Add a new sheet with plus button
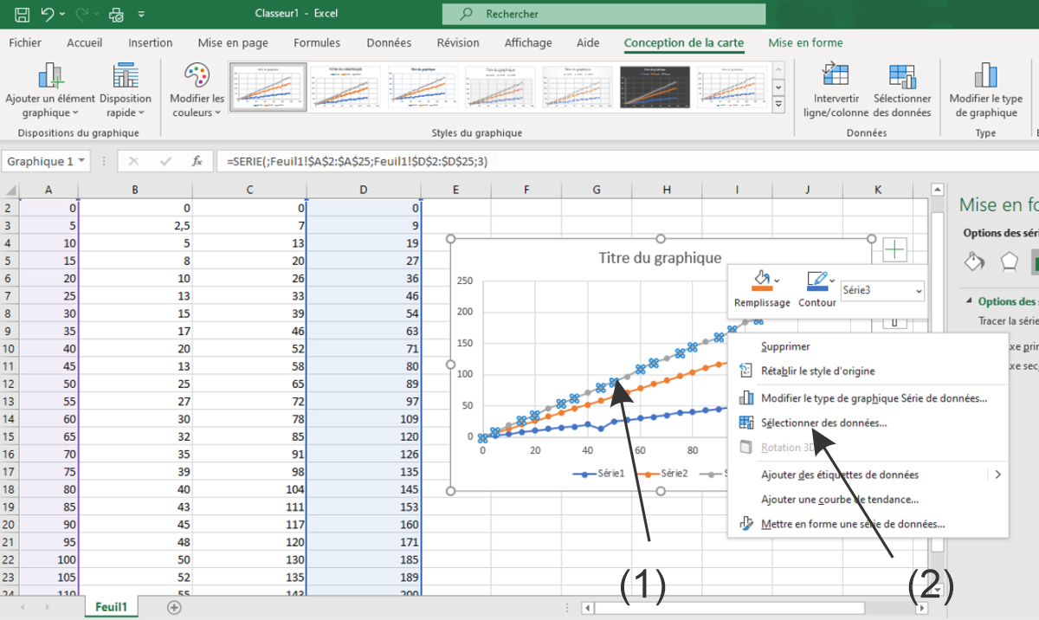Screen dimensions: 1039x620 [174, 608]
